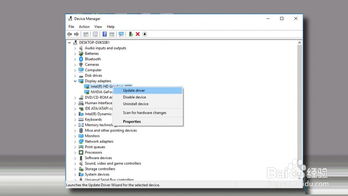Click the red X uninstall device icon
The image size is (348, 196).
pyautogui.click(x=138, y=34)
